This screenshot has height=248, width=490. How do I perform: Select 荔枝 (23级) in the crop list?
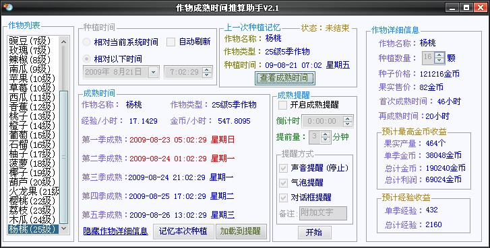pyautogui.click(x=33, y=210)
